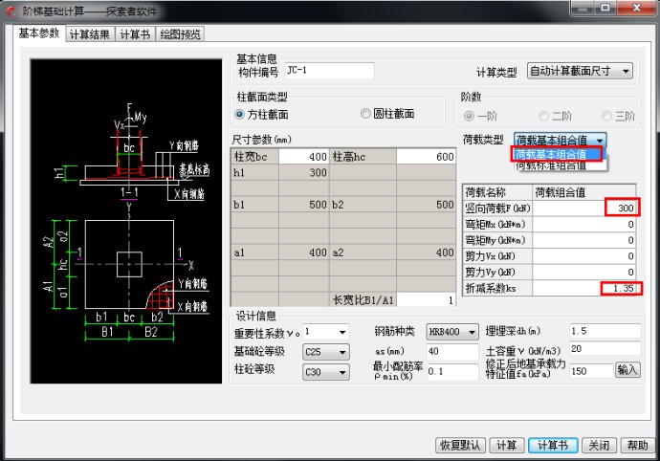Close the window with X

[x=636, y=8]
